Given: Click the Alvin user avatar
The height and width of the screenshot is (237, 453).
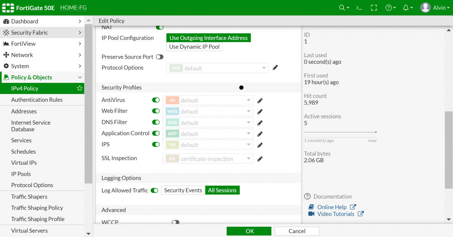Looking at the screenshot, I should point(425,8).
